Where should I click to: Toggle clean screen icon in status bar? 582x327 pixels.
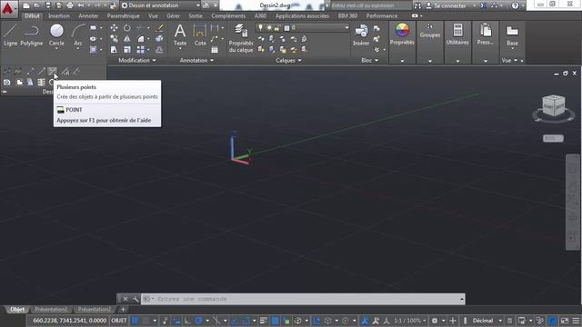pos(564,321)
